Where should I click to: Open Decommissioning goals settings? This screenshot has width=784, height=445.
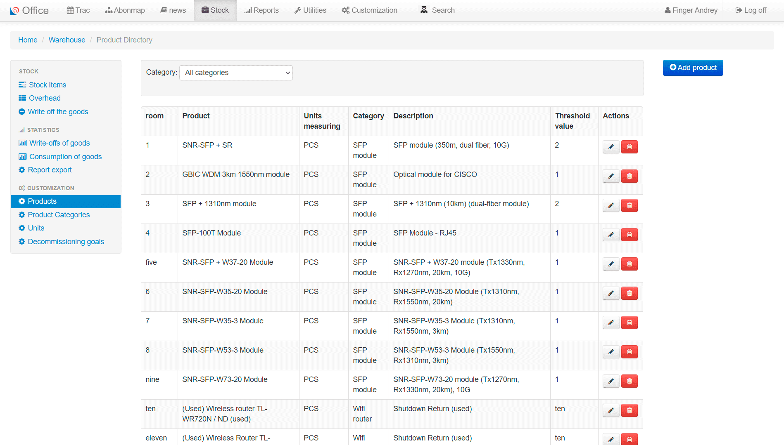tap(62, 242)
